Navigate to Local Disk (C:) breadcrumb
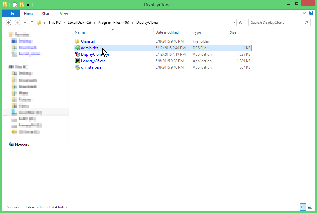The height and width of the screenshot is (213, 317). pyautogui.click(x=79, y=23)
